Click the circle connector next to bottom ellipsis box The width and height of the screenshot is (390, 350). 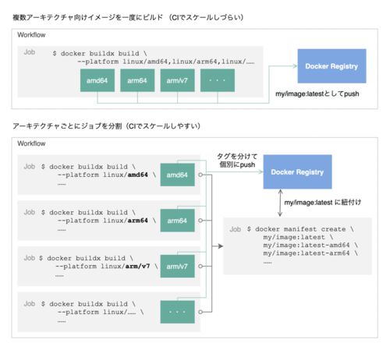[200, 312]
